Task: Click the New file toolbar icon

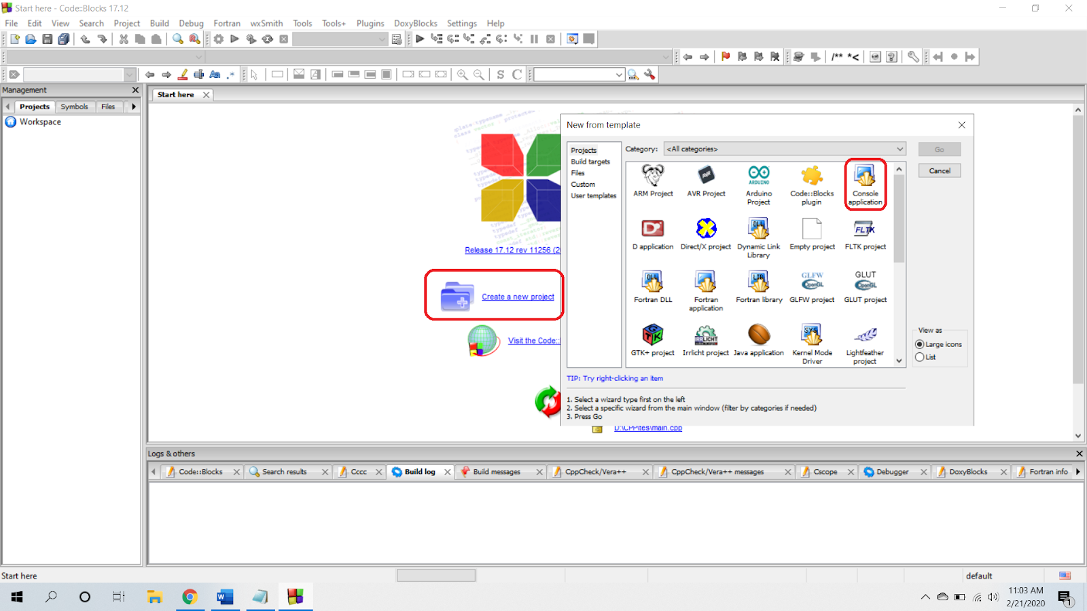Action: tap(15, 39)
